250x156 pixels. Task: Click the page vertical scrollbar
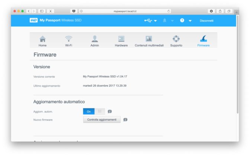point(238,65)
